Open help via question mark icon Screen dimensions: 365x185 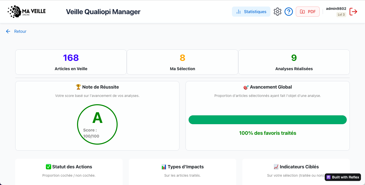289,12
